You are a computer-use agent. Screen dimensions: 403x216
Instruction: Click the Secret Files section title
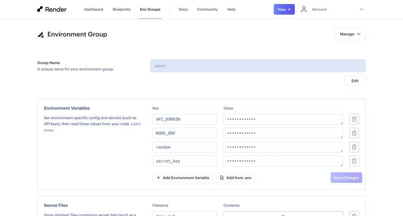click(x=56, y=205)
